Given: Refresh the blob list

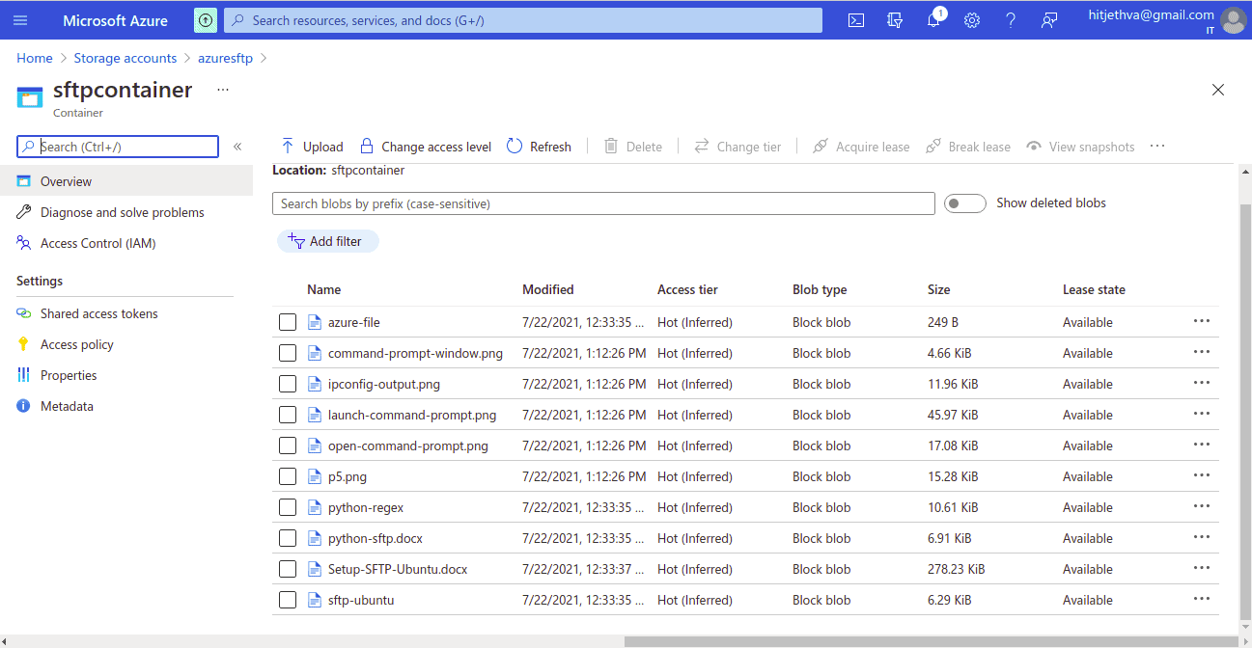Looking at the screenshot, I should [x=540, y=147].
